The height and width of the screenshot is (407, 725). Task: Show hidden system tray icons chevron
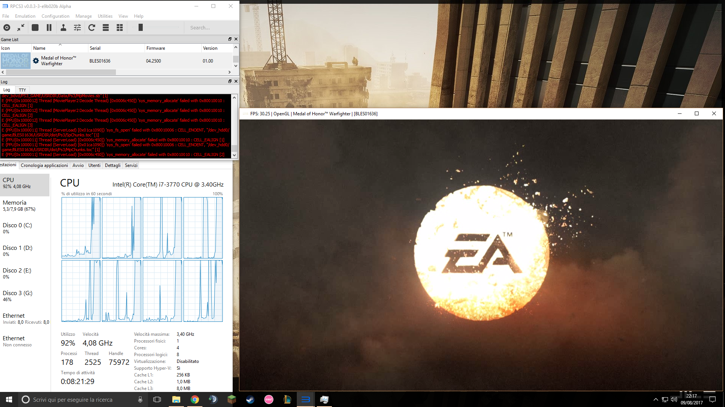coord(656,399)
